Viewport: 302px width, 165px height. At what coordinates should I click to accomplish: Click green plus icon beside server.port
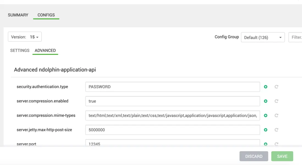point(266,144)
